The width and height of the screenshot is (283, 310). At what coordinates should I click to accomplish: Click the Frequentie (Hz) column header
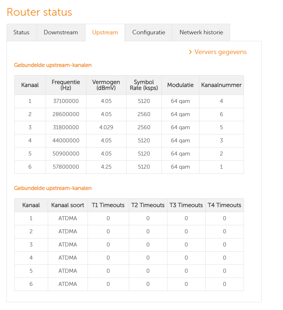pos(66,85)
